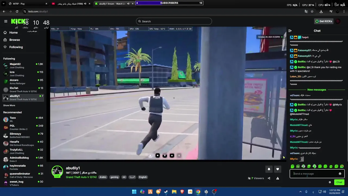Jump to New messages divider in chat
The height and width of the screenshot is (196, 348).
(x=317, y=90)
